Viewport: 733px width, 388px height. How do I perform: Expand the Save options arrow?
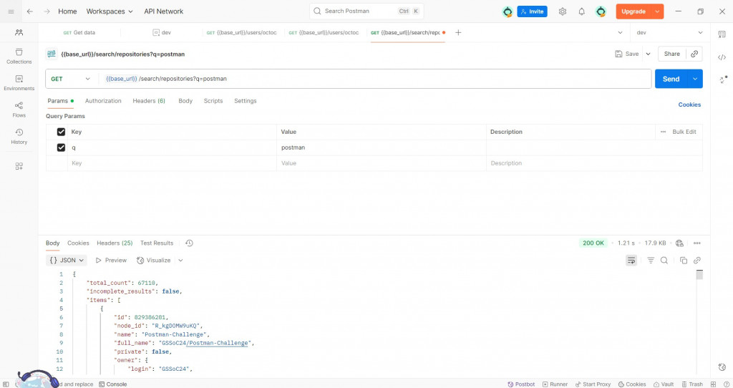click(648, 54)
